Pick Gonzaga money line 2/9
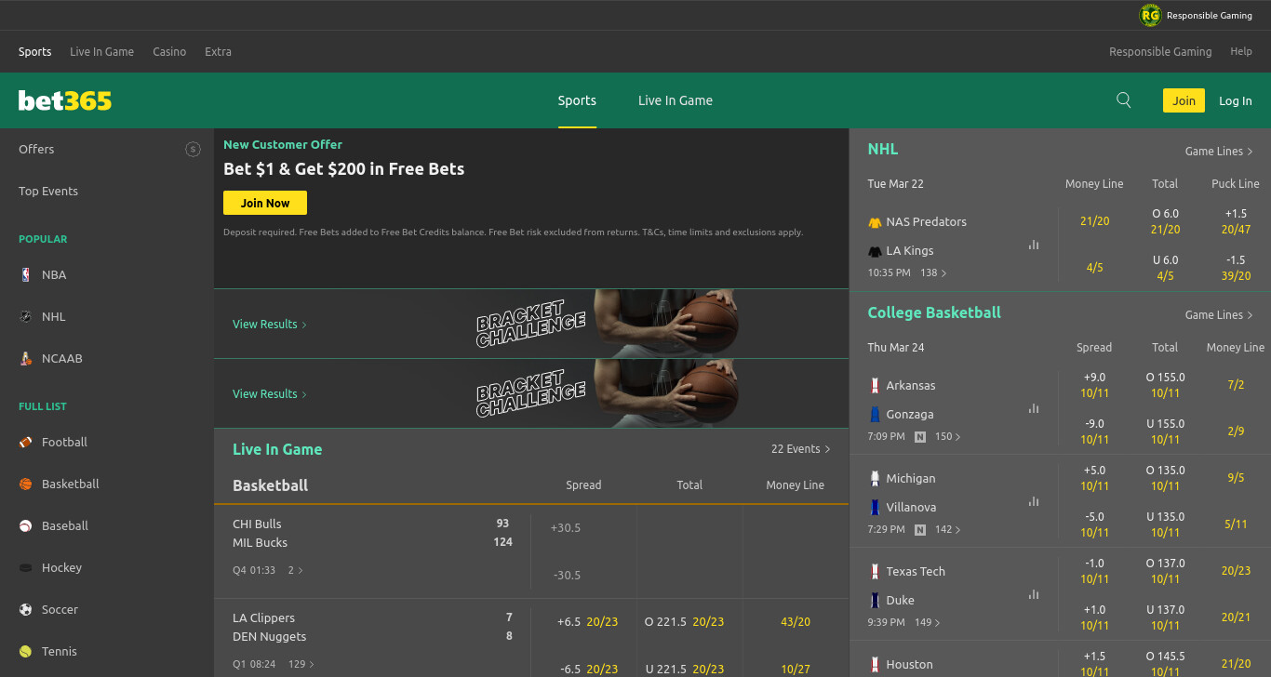 pyautogui.click(x=1236, y=431)
